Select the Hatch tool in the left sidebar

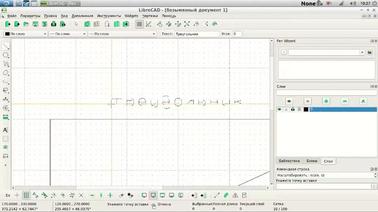[5, 139]
